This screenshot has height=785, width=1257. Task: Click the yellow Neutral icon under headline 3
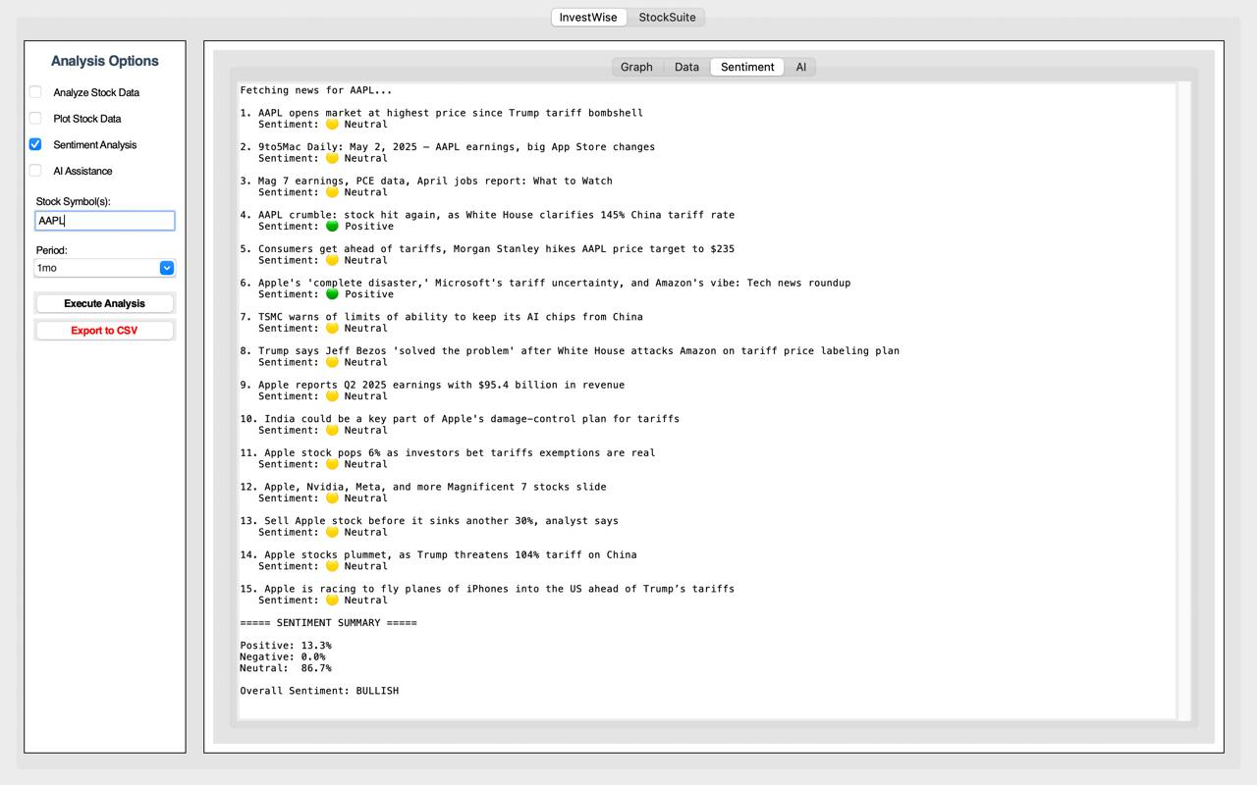(x=332, y=192)
